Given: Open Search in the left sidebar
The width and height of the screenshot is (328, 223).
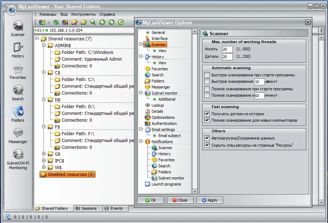Looking at the screenshot, I should point(18,93).
